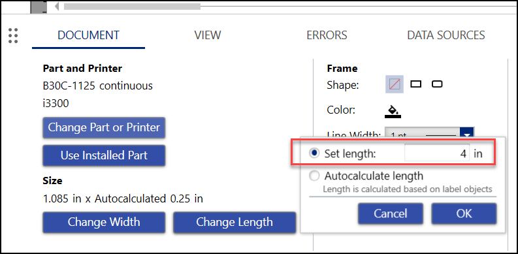Click the Change Length button
The width and height of the screenshot is (518, 254).
point(235,222)
